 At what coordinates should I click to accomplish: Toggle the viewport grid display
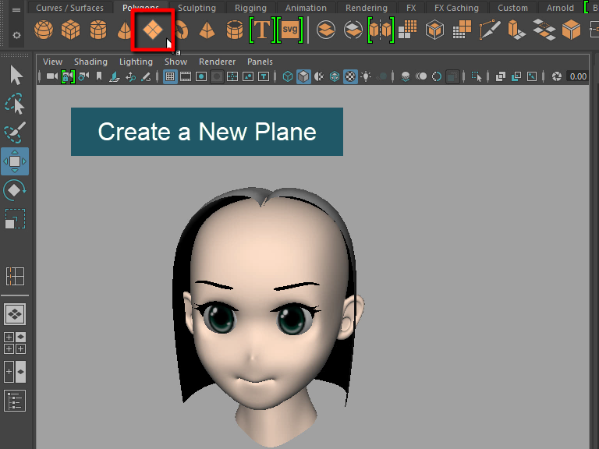tap(170, 76)
